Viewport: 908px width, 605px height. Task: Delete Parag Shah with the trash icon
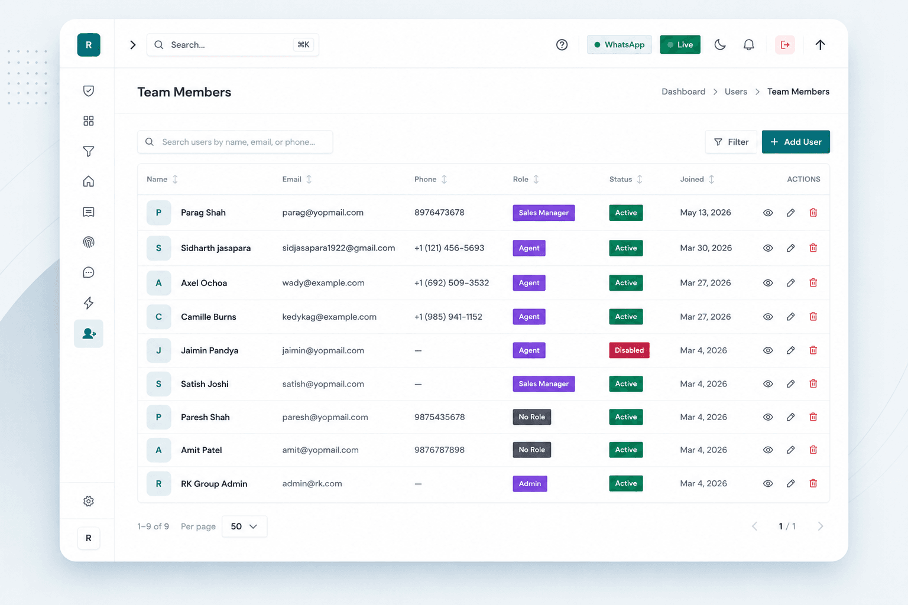point(813,213)
